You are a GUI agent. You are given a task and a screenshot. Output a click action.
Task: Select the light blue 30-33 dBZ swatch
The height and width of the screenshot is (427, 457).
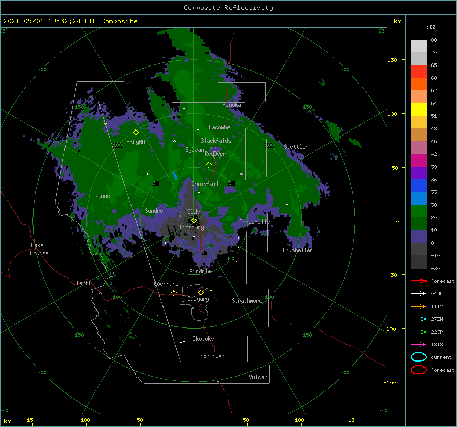418,199
